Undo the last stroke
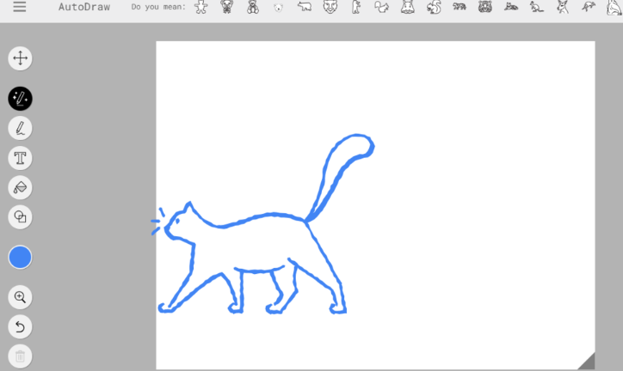This screenshot has width=623, height=371. click(x=21, y=327)
